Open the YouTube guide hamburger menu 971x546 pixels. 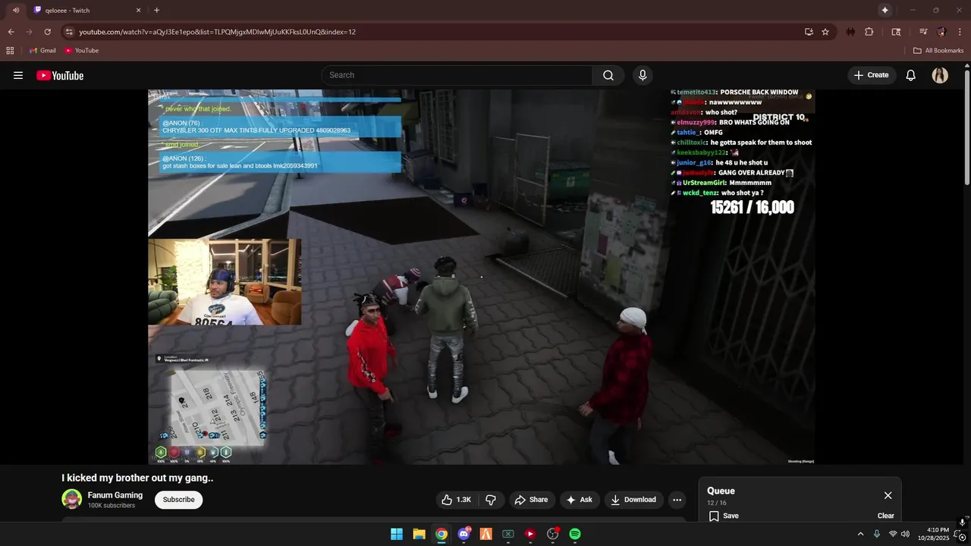(x=18, y=75)
